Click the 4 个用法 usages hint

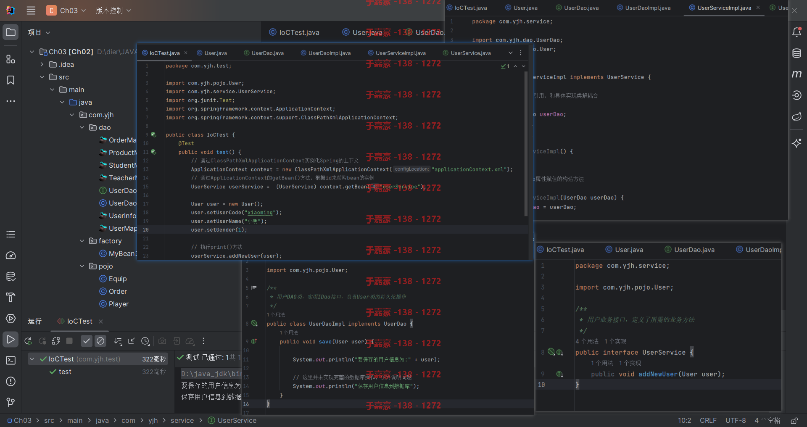tap(587, 341)
